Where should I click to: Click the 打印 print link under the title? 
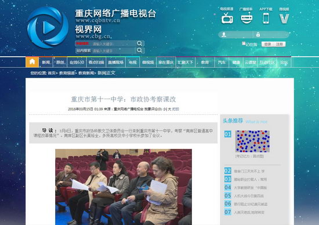[176, 109]
